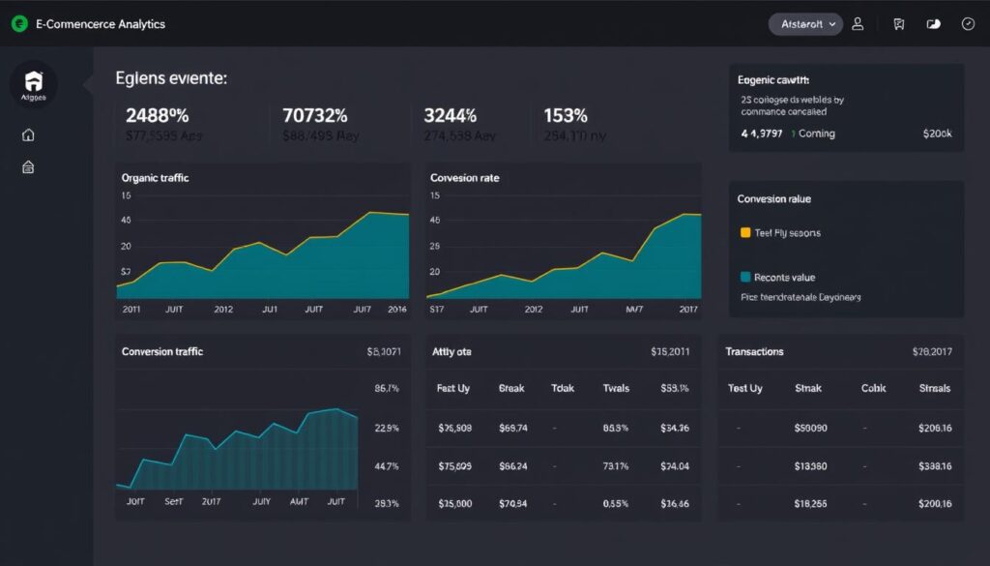Toggle the 2488% metric card highlight
Viewport: 990px width, 566px height.
coord(159,114)
